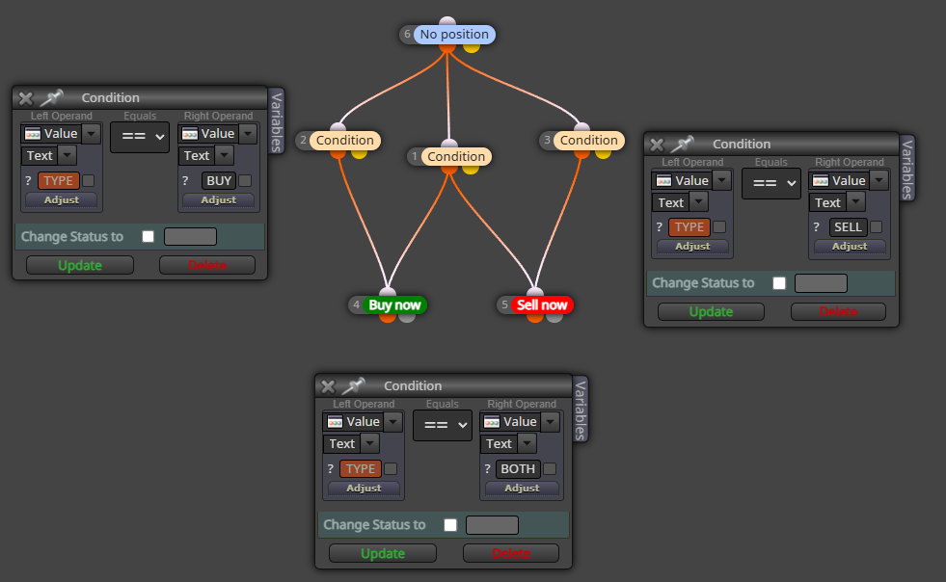Open Variables tab on BOTH Condition panel
The width and height of the screenshot is (946, 582).
coord(580,410)
